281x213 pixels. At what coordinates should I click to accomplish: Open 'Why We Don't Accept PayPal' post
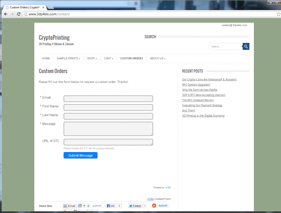[x=200, y=90]
